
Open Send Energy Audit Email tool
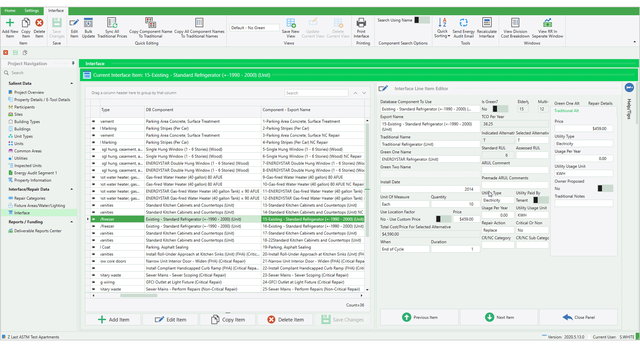pyautogui.click(x=464, y=28)
